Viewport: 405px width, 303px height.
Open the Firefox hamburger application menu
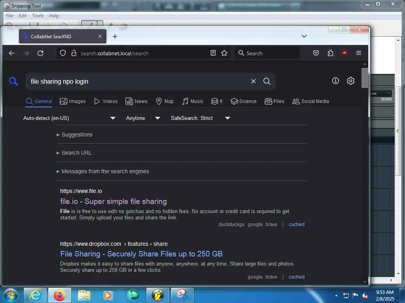359,53
